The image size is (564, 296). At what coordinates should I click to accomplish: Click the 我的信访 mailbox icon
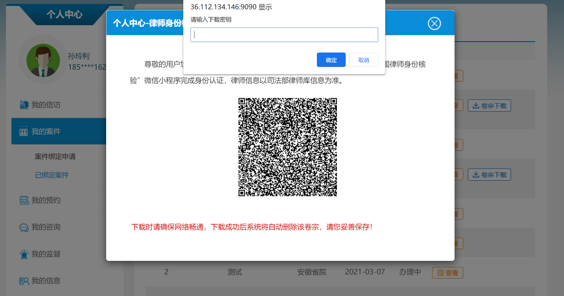[24, 105]
